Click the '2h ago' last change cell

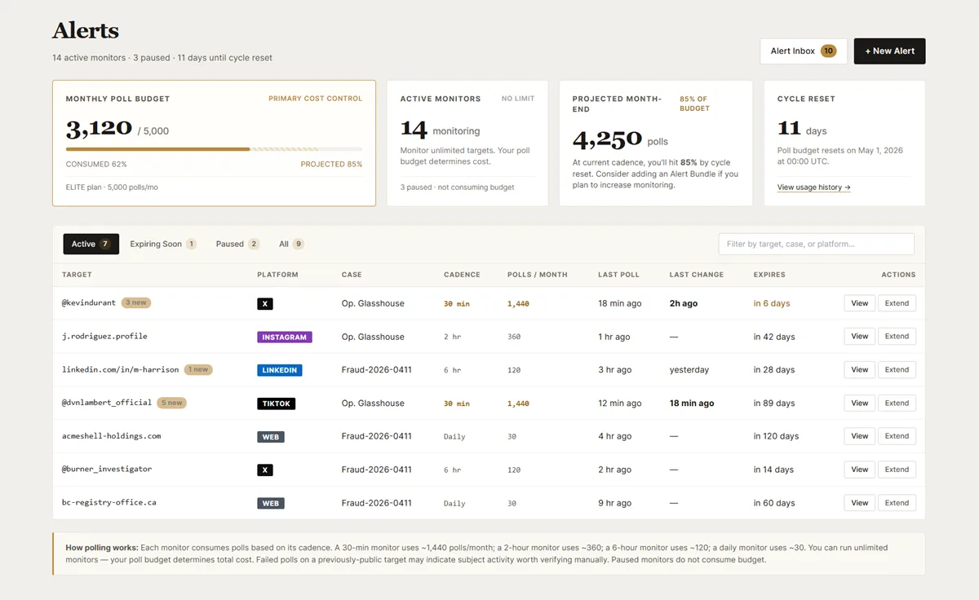tap(684, 303)
